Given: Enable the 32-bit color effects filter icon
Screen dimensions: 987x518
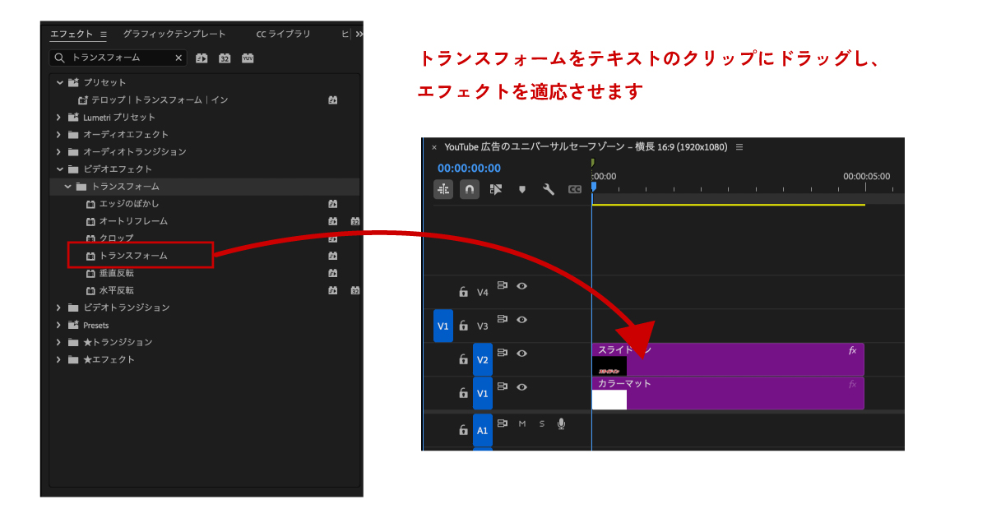Looking at the screenshot, I should [225, 58].
